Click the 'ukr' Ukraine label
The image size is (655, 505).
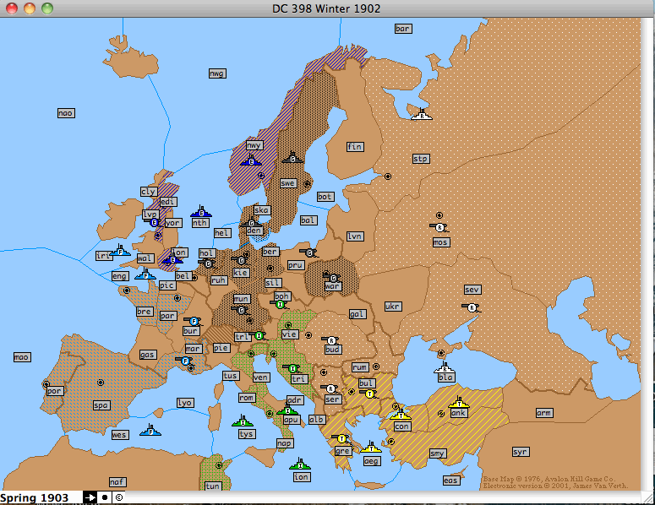click(x=393, y=307)
